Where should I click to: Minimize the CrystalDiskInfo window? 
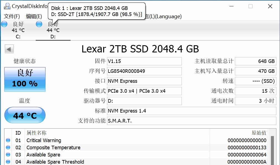[x=231, y=6]
